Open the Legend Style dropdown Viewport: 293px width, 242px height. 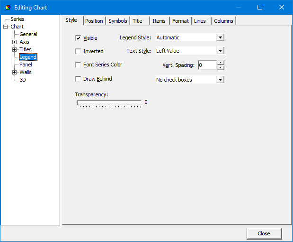[220, 37]
